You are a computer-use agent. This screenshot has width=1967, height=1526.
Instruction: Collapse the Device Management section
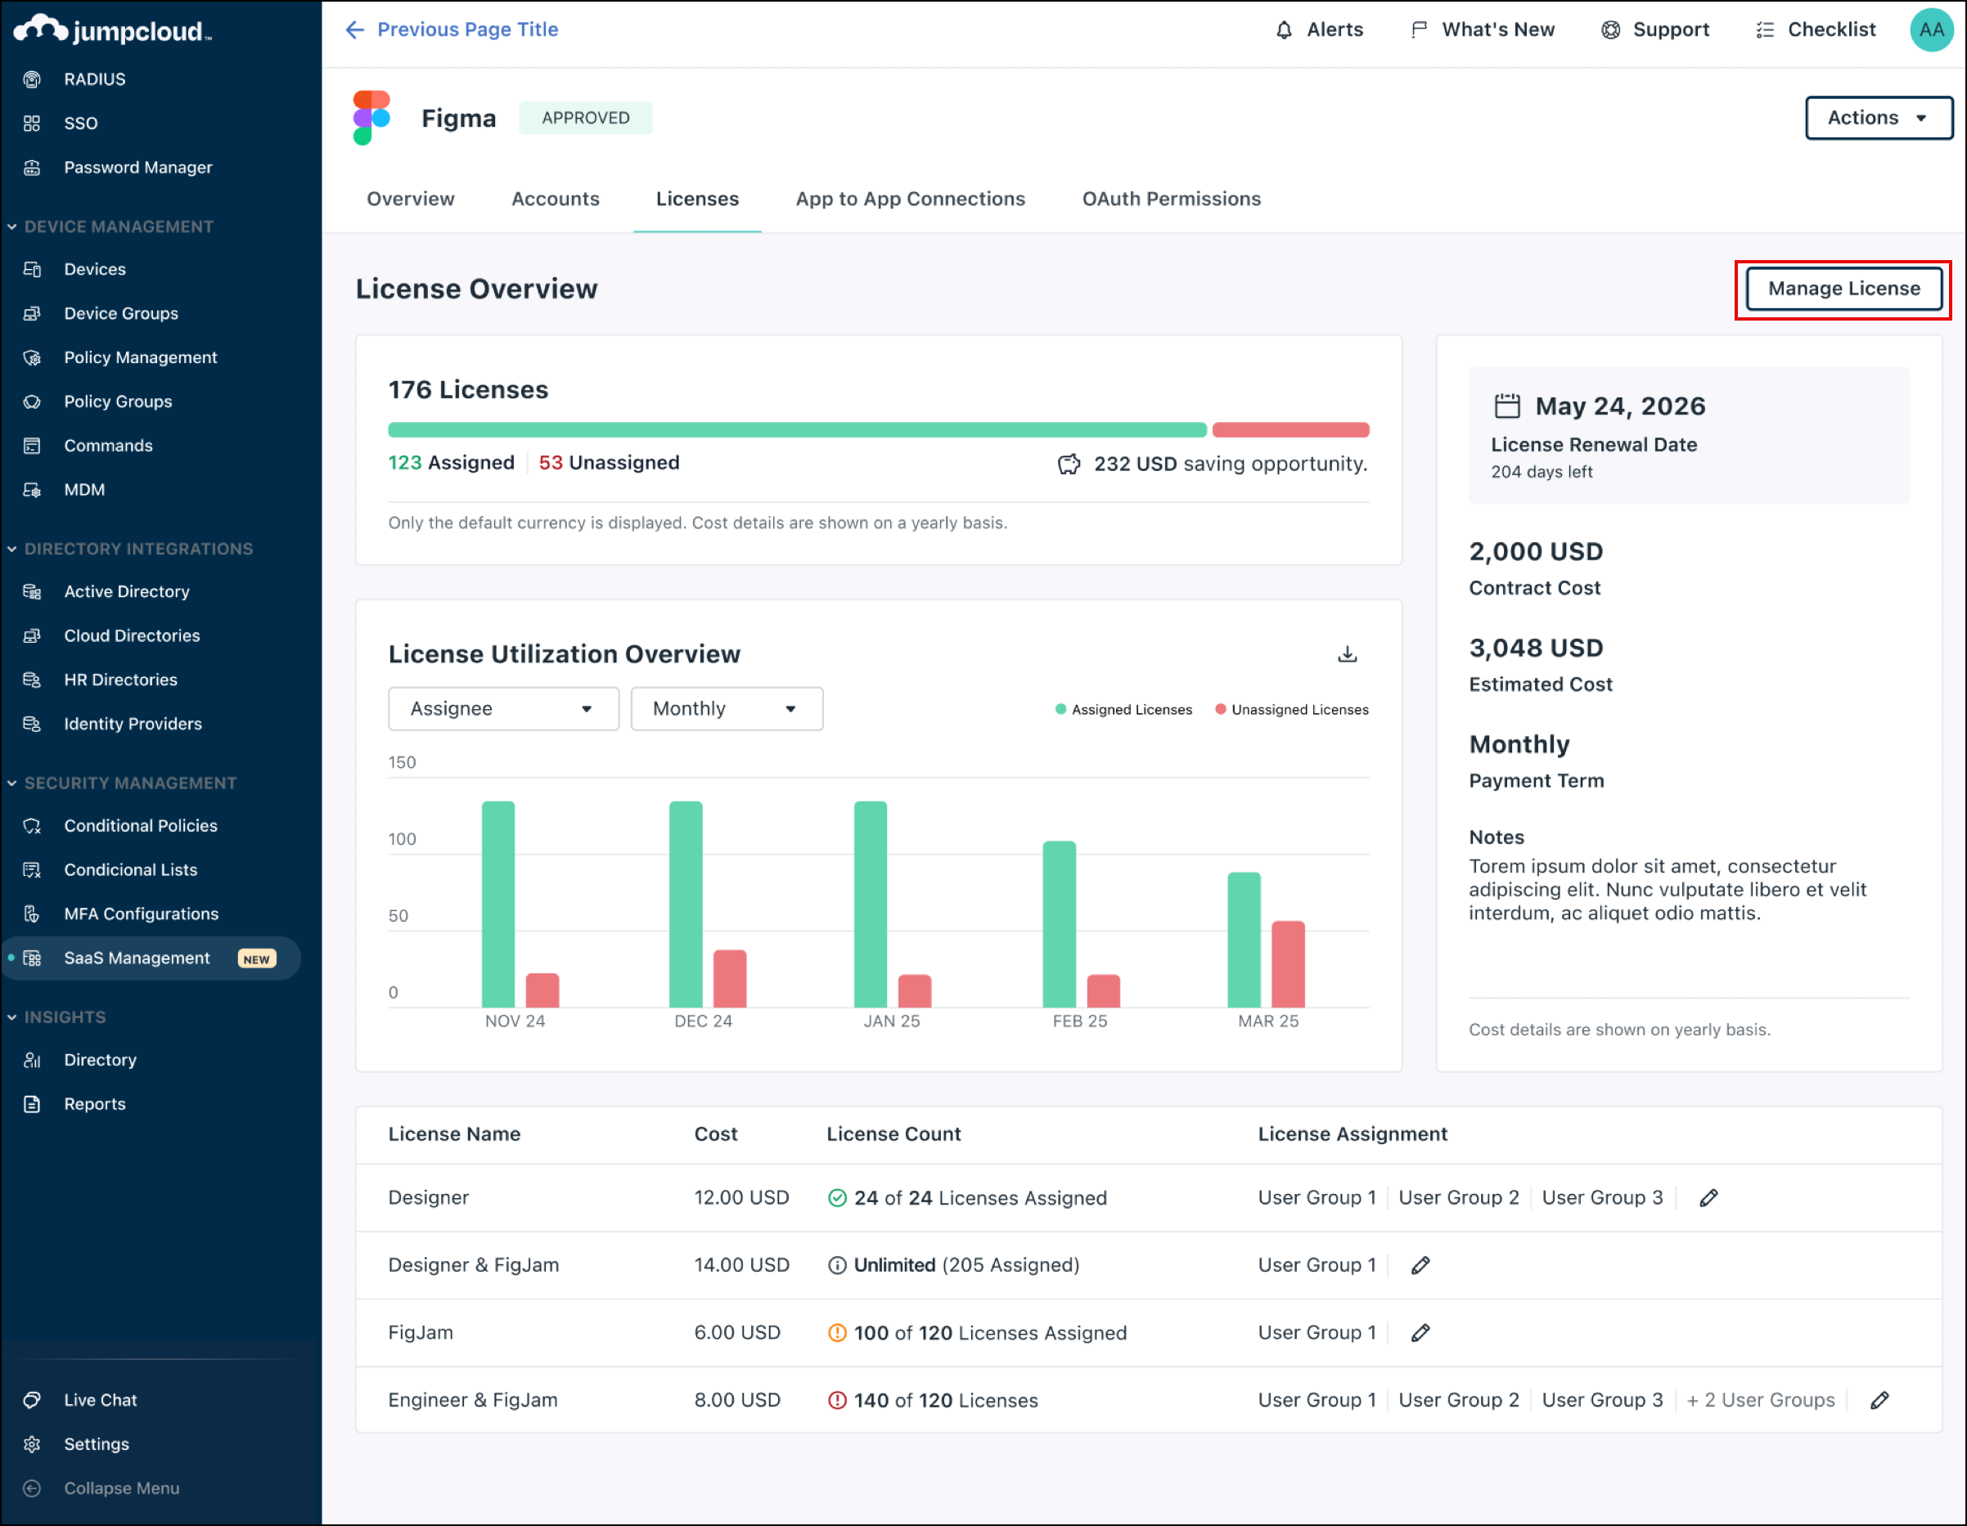11,227
